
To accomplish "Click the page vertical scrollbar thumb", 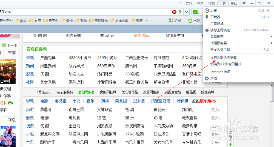I will tap(272, 92).
